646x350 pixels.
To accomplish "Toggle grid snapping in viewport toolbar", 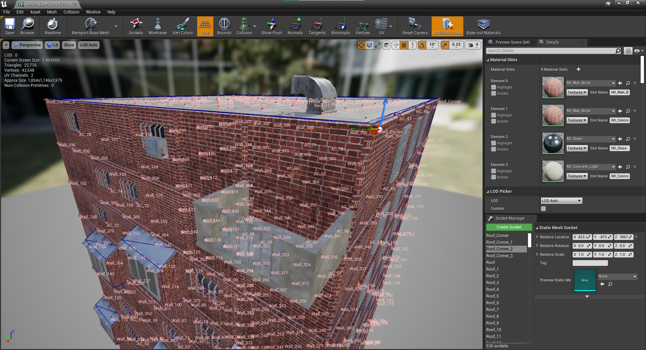I will pos(404,45).
